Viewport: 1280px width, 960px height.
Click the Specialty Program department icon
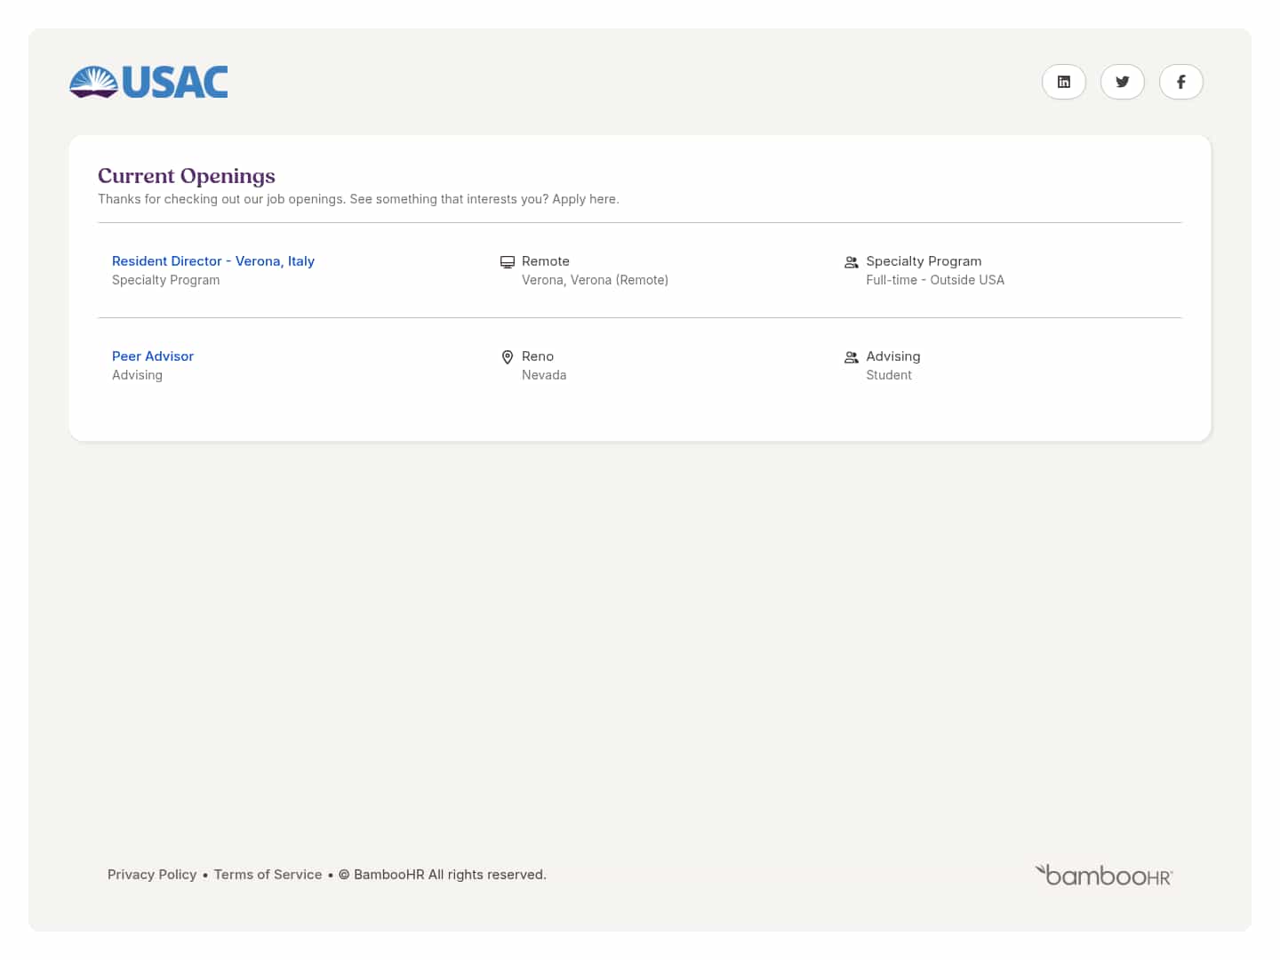(x=851, y=261)
